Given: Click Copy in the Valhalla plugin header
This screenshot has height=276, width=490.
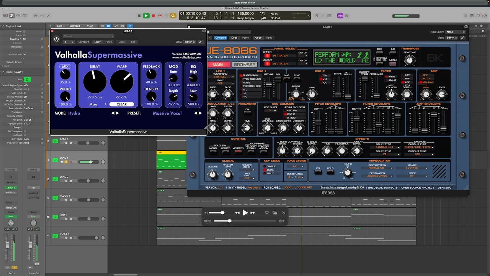Looking at the screenshot, I should click(x=98, y=42).
